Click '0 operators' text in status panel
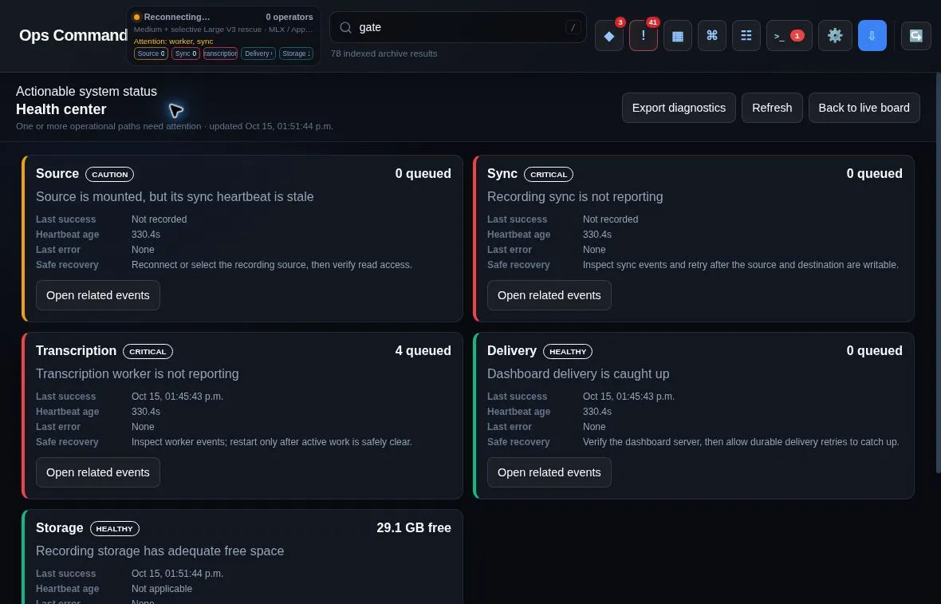941x604 pixels. click(x=289, y=17)
